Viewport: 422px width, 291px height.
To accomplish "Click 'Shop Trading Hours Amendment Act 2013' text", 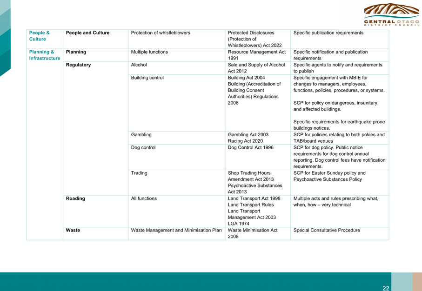I will point(251,176).
